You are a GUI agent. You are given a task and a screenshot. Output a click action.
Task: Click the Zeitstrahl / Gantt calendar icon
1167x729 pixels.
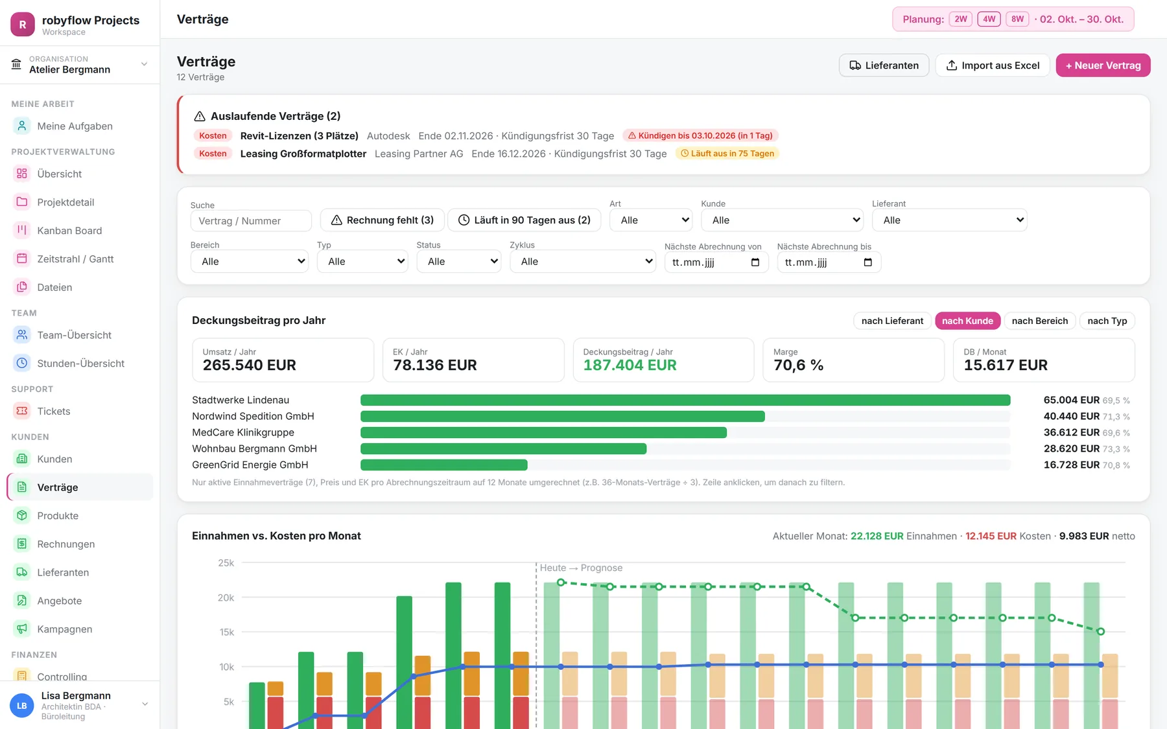[x=22, y=259]
